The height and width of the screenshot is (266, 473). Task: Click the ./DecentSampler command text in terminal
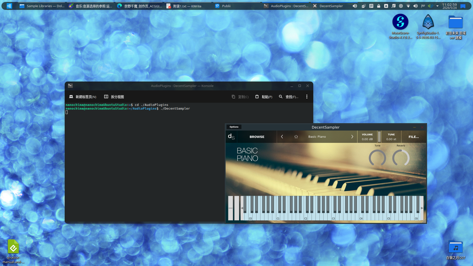click(175, 108)
